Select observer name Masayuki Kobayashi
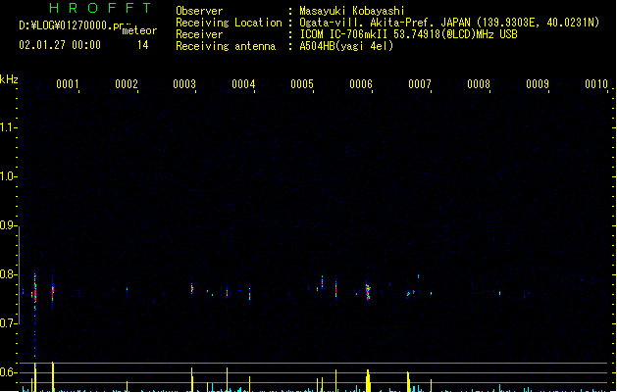 click(x=352, y=11)
